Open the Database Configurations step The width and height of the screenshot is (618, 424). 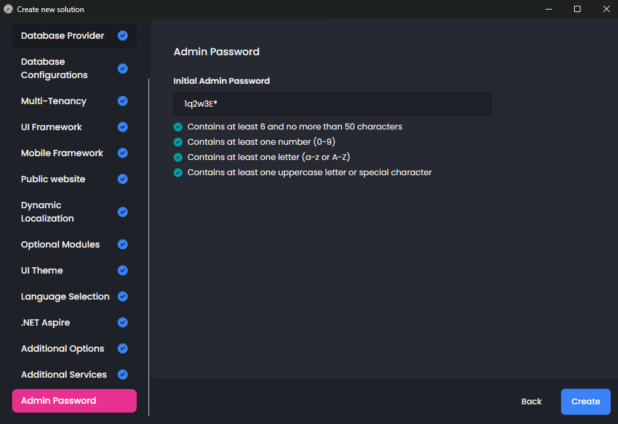64,68
